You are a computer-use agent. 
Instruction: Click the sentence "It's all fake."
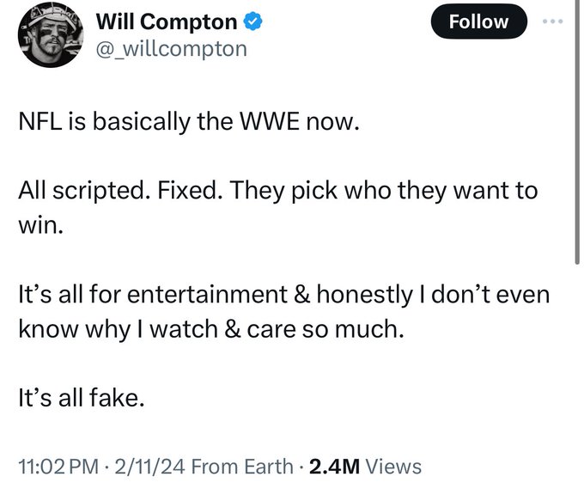(82, 397)
